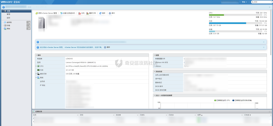Open the 任务 column dropdown arrow

(x=78, y=115)
